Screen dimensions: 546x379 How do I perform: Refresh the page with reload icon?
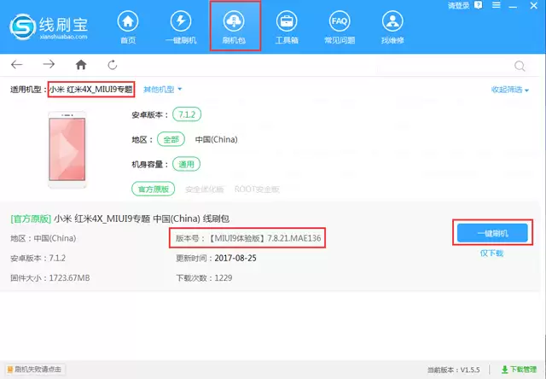(112, 64)
